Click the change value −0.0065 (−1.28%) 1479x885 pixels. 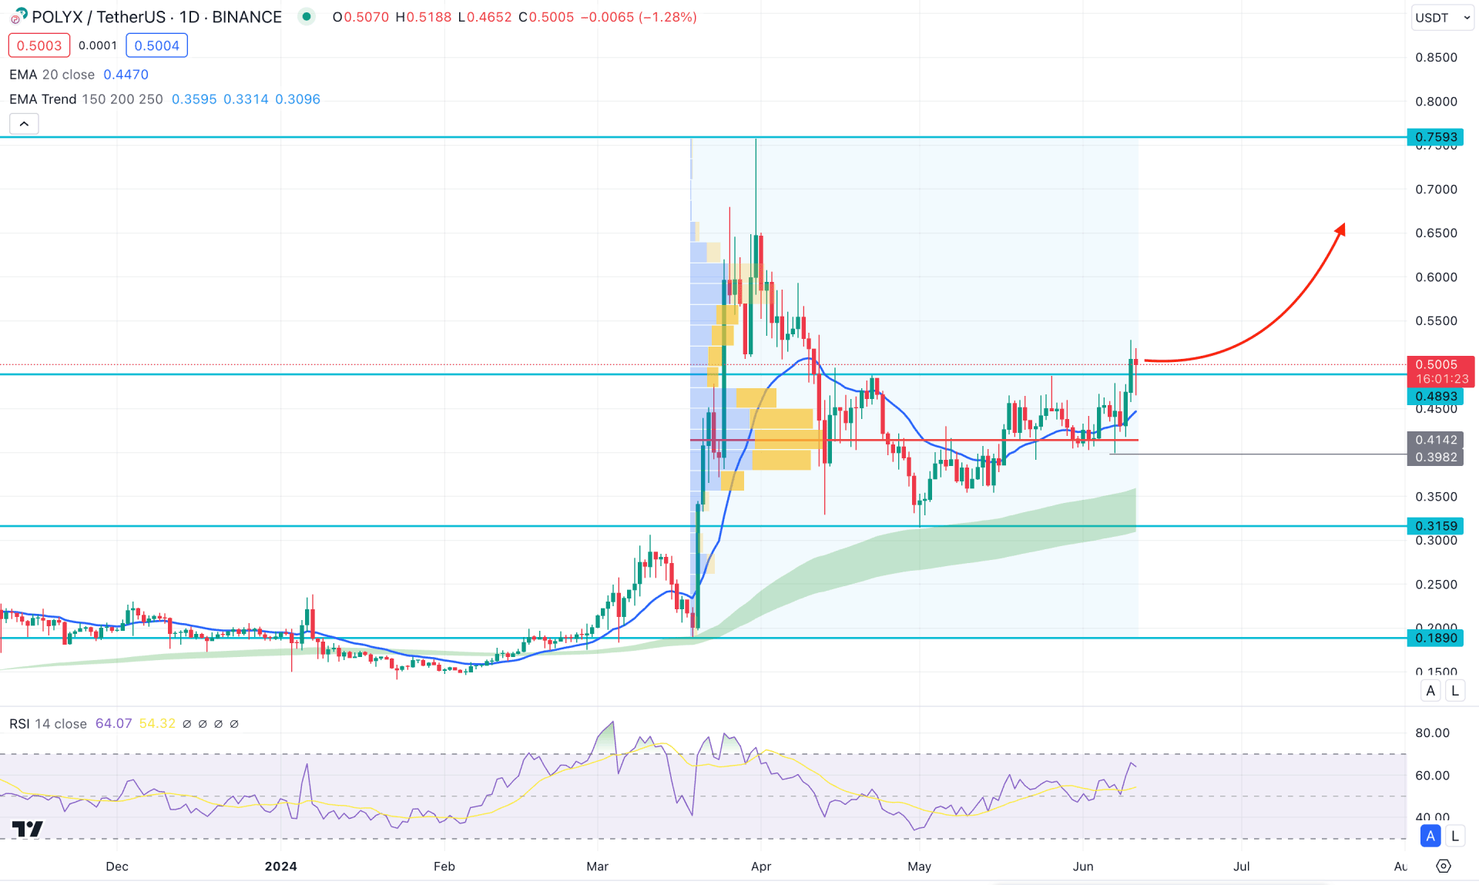point(638,17)
